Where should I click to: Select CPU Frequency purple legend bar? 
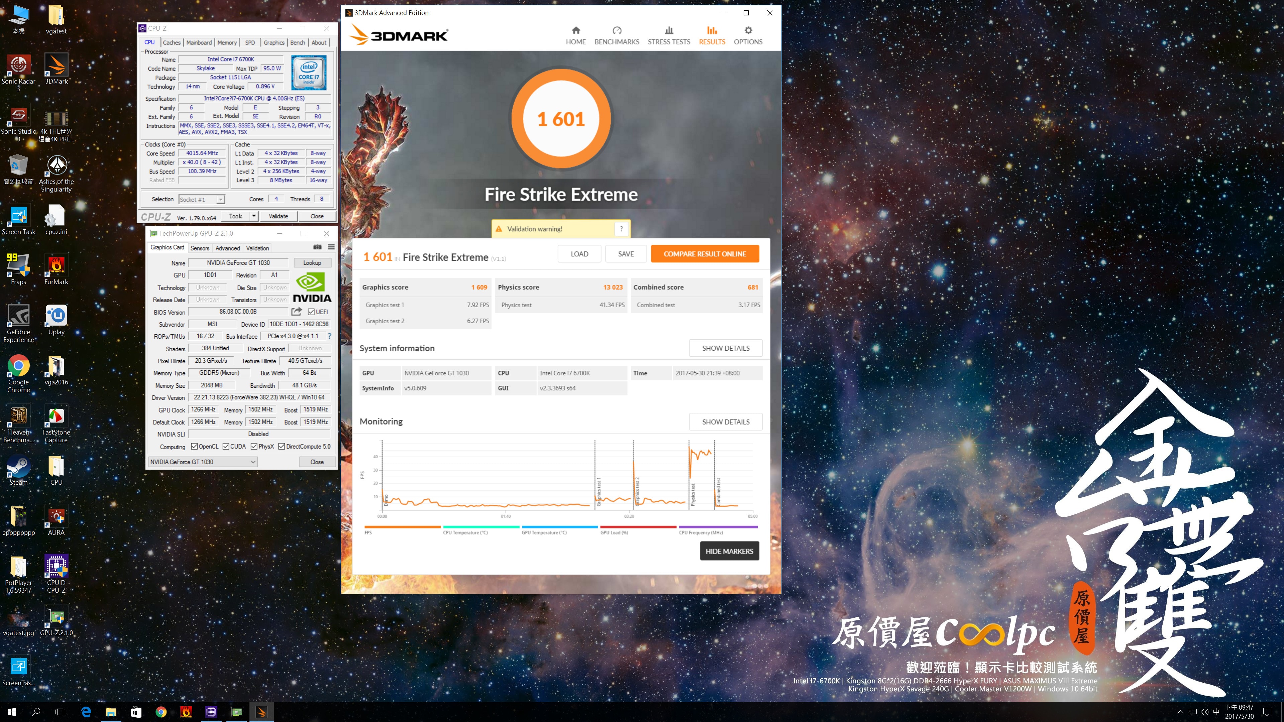[x=718, y=527]
